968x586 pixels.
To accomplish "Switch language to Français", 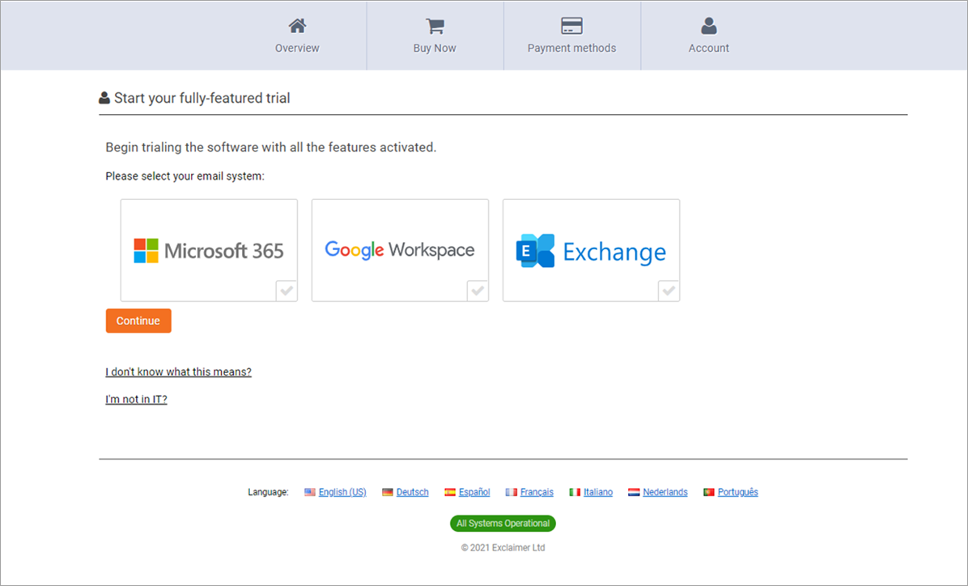I will (x=537, y=492).
